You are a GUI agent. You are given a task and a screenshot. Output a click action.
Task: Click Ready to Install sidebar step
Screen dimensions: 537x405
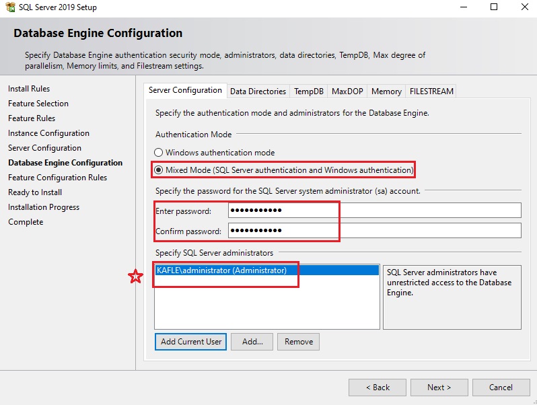35,192
